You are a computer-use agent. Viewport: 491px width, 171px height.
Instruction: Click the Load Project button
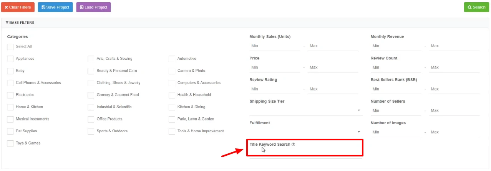pyautogui.click(x=93, y=7)
